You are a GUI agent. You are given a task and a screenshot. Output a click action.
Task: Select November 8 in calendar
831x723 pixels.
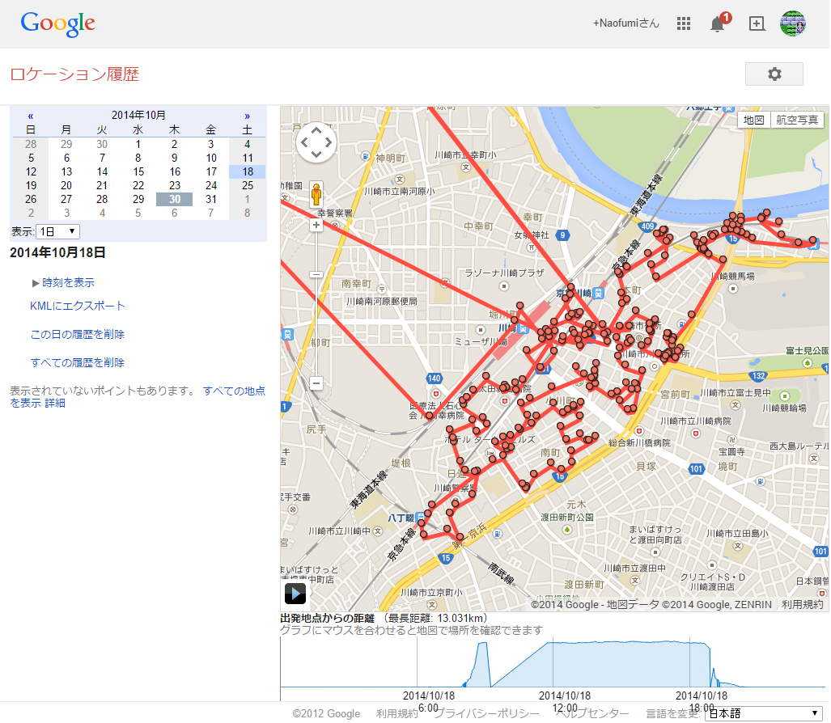click(x=248, y=213)
